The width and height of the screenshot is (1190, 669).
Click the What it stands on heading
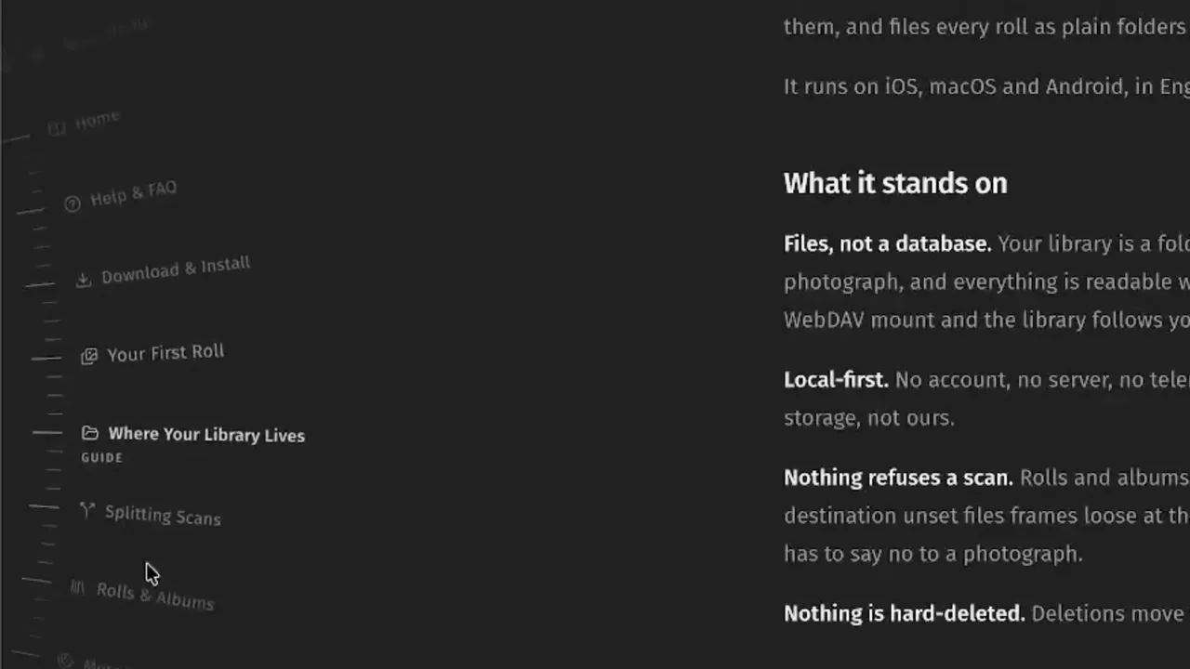(895, 183)
